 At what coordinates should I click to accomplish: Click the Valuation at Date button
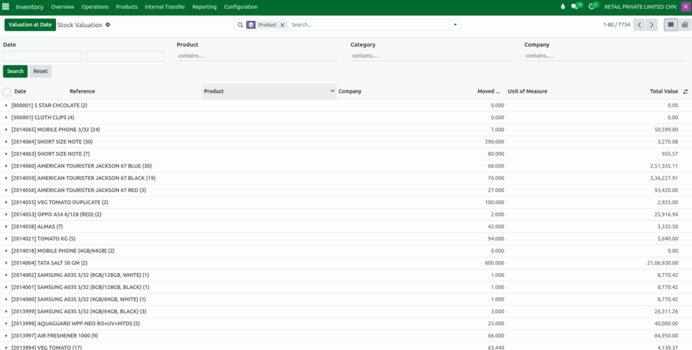click(x=30, y=25)
